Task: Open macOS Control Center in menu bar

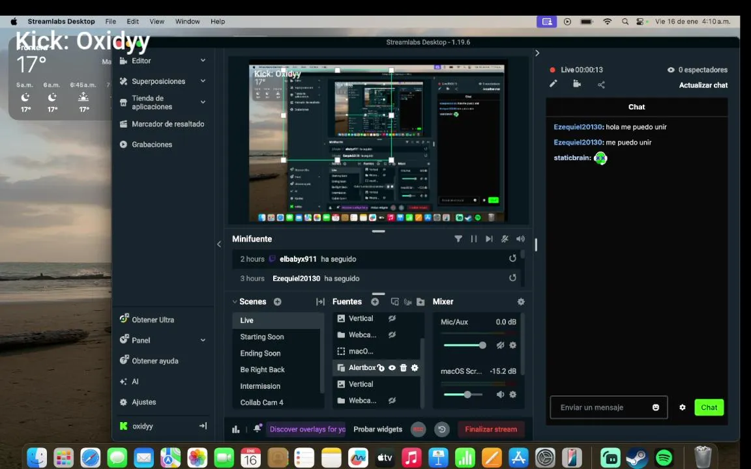Action: 640,21
